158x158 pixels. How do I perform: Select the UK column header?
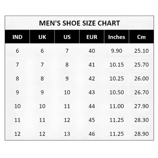click(x=42, y=37)
